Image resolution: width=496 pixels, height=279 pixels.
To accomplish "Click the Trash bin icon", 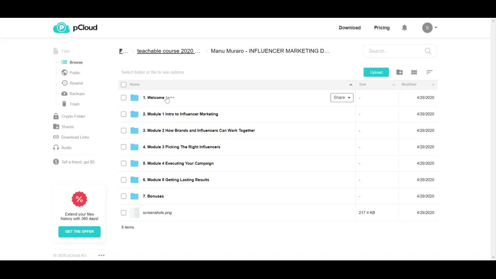I will (x=64, y=104).
